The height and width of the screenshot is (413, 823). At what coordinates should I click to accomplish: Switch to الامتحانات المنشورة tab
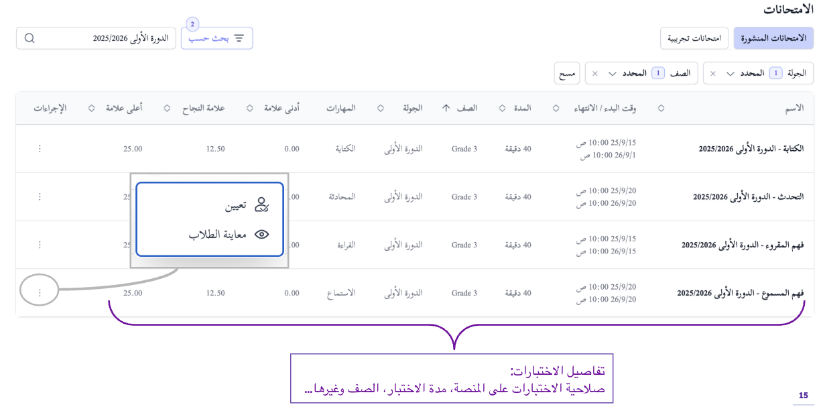pos(773,38)
